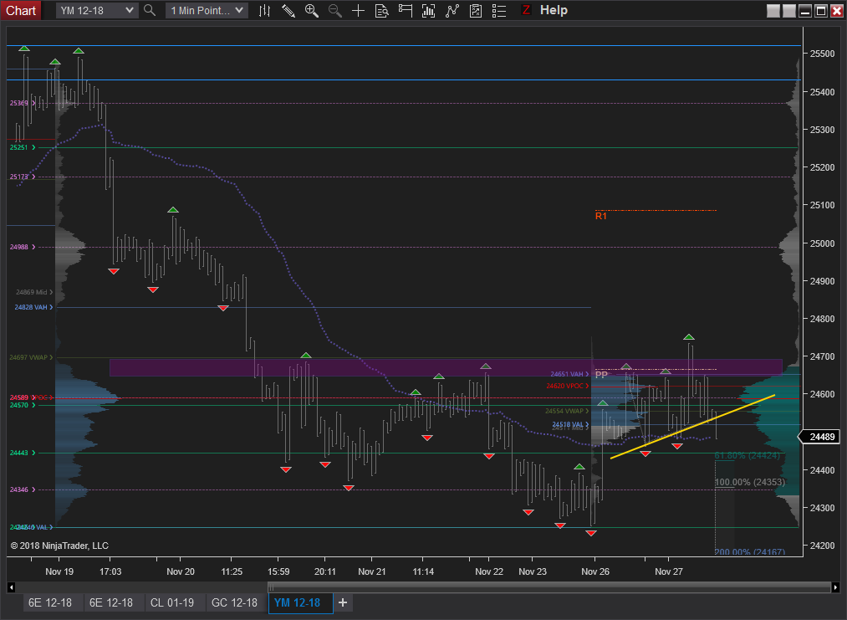Screen dimensions: 847x620
Task: Click the 100.00% (24353) Fibonacci label
Action: (x=750, y=482)
